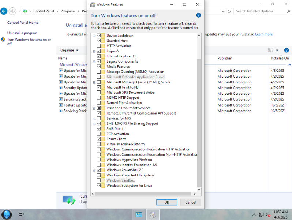Click the Programs breadcrumb
The image size is (292, 220).
[x=68, y=11]
